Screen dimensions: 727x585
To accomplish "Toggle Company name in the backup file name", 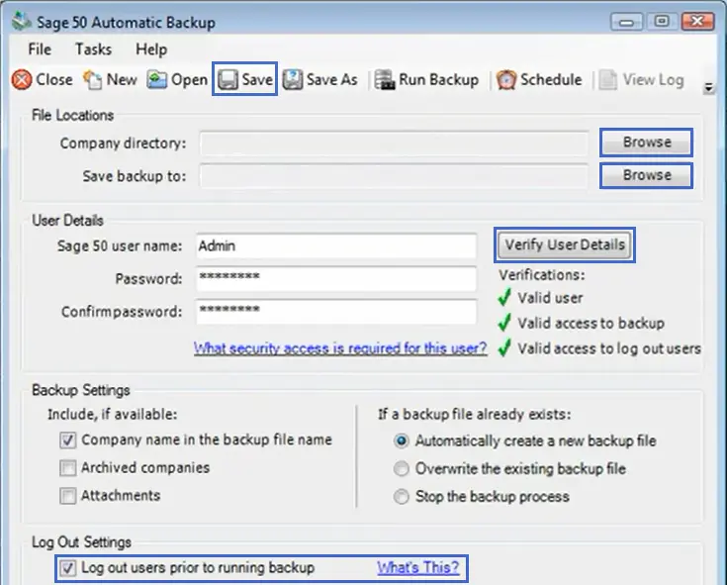I will 67,439.
